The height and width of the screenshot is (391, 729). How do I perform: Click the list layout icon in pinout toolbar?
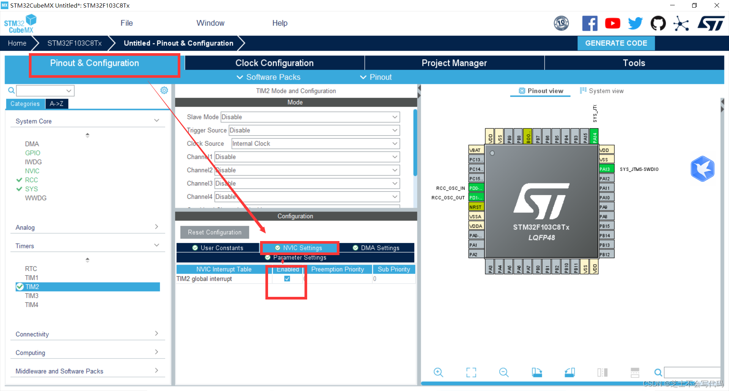pyautogui.click(x=635, y=372)
